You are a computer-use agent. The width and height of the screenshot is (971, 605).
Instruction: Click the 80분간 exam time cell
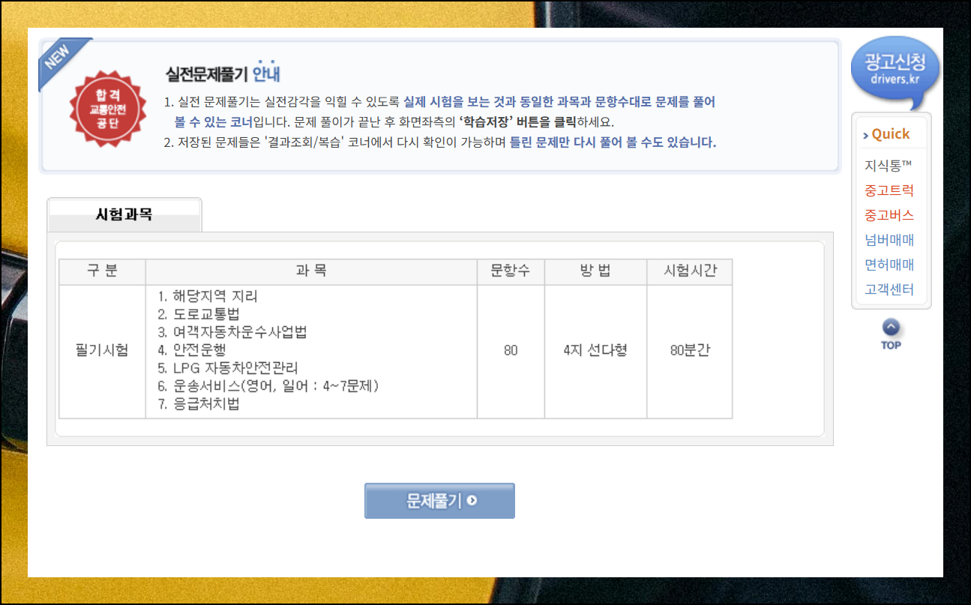click(x=690, y=351)
